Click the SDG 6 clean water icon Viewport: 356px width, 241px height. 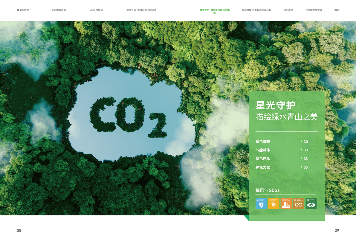coord(261,203)
